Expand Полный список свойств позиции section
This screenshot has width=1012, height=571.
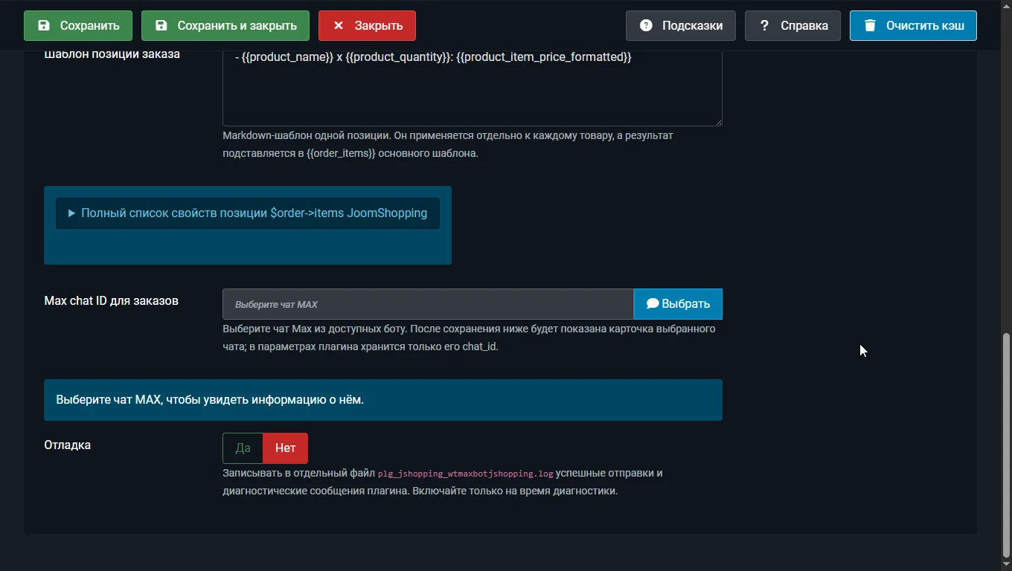pos(248,213)
